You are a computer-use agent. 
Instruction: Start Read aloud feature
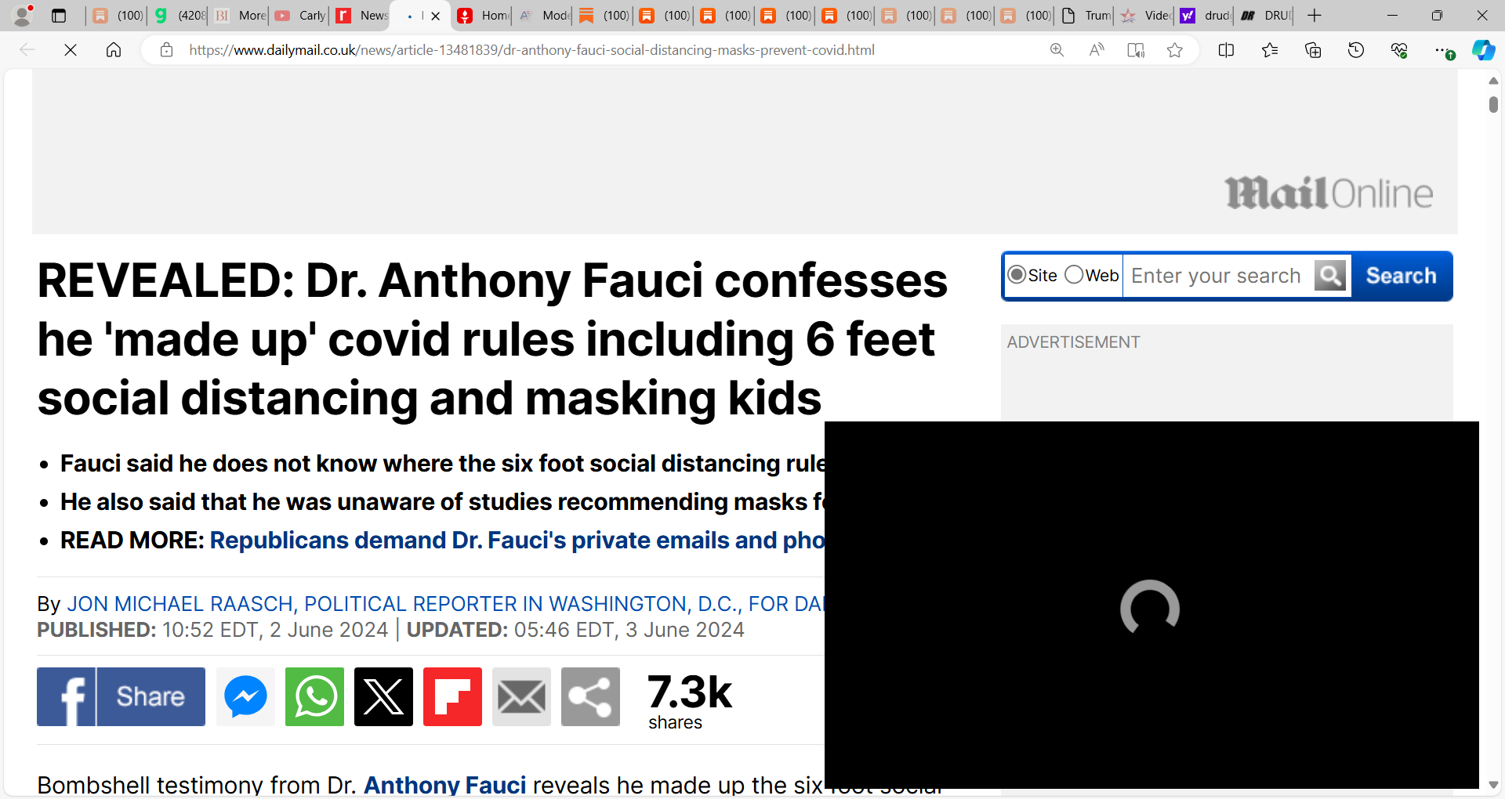click(x=1097, y=50)
